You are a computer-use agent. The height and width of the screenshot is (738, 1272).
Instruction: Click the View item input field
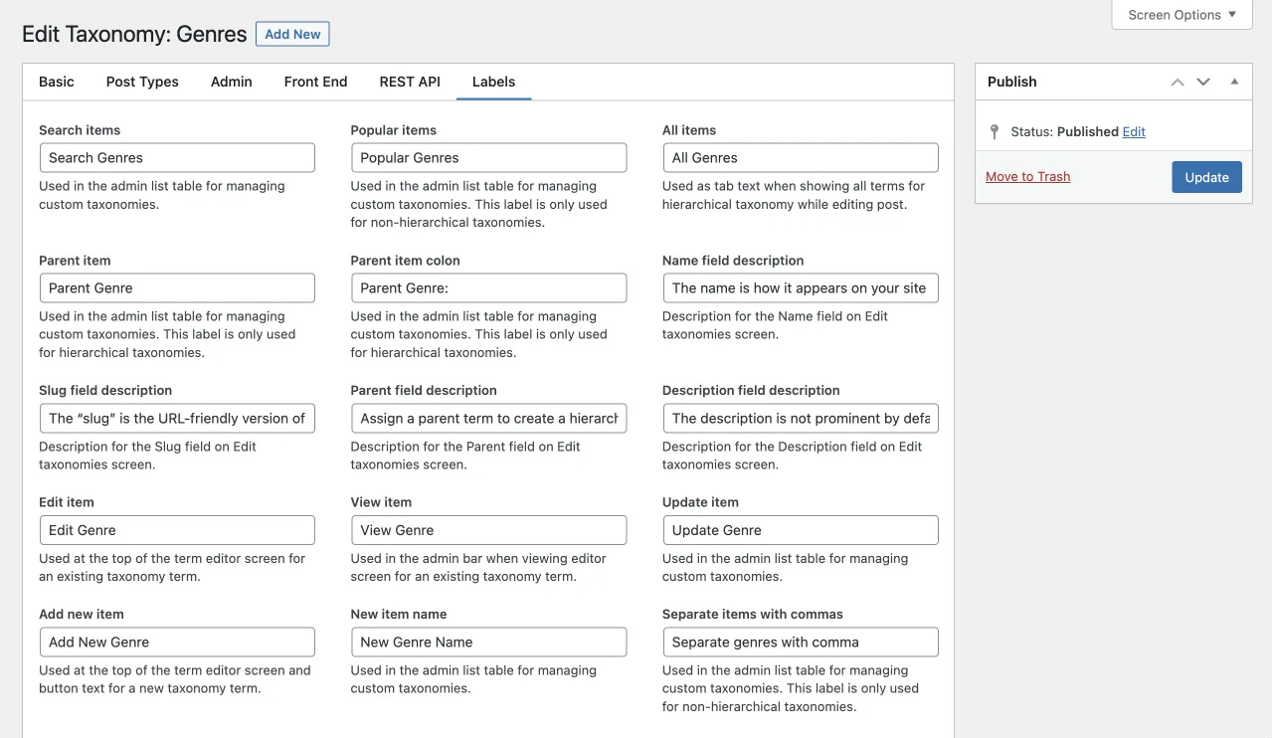(x=488, y=530)
